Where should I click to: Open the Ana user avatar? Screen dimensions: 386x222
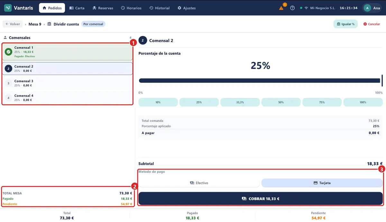(368, 8)
